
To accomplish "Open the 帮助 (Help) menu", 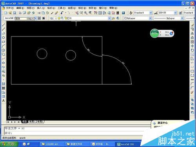I will (113, 8).
